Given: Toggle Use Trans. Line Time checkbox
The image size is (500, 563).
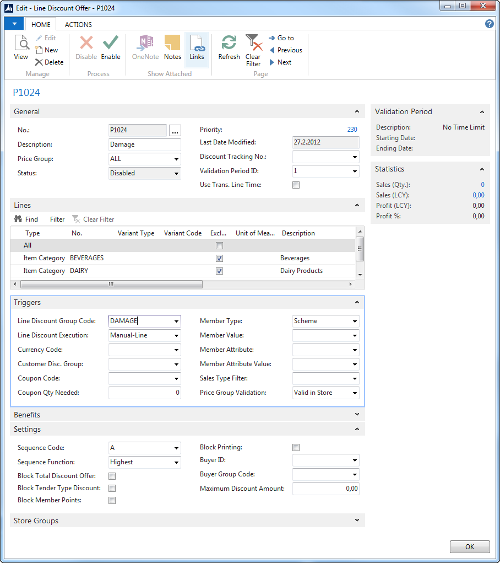Looking at the screenshot, I should tap(296, 185).
